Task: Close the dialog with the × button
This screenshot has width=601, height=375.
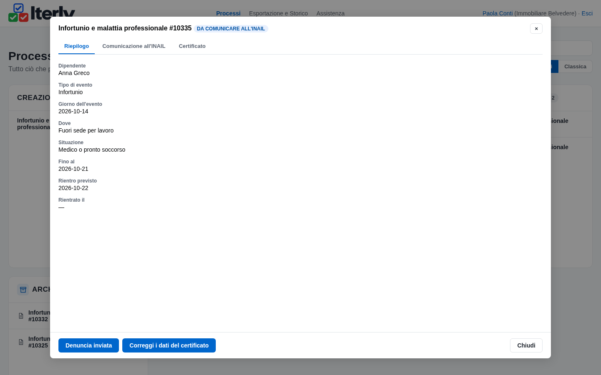Action: (x=536, y=28)
